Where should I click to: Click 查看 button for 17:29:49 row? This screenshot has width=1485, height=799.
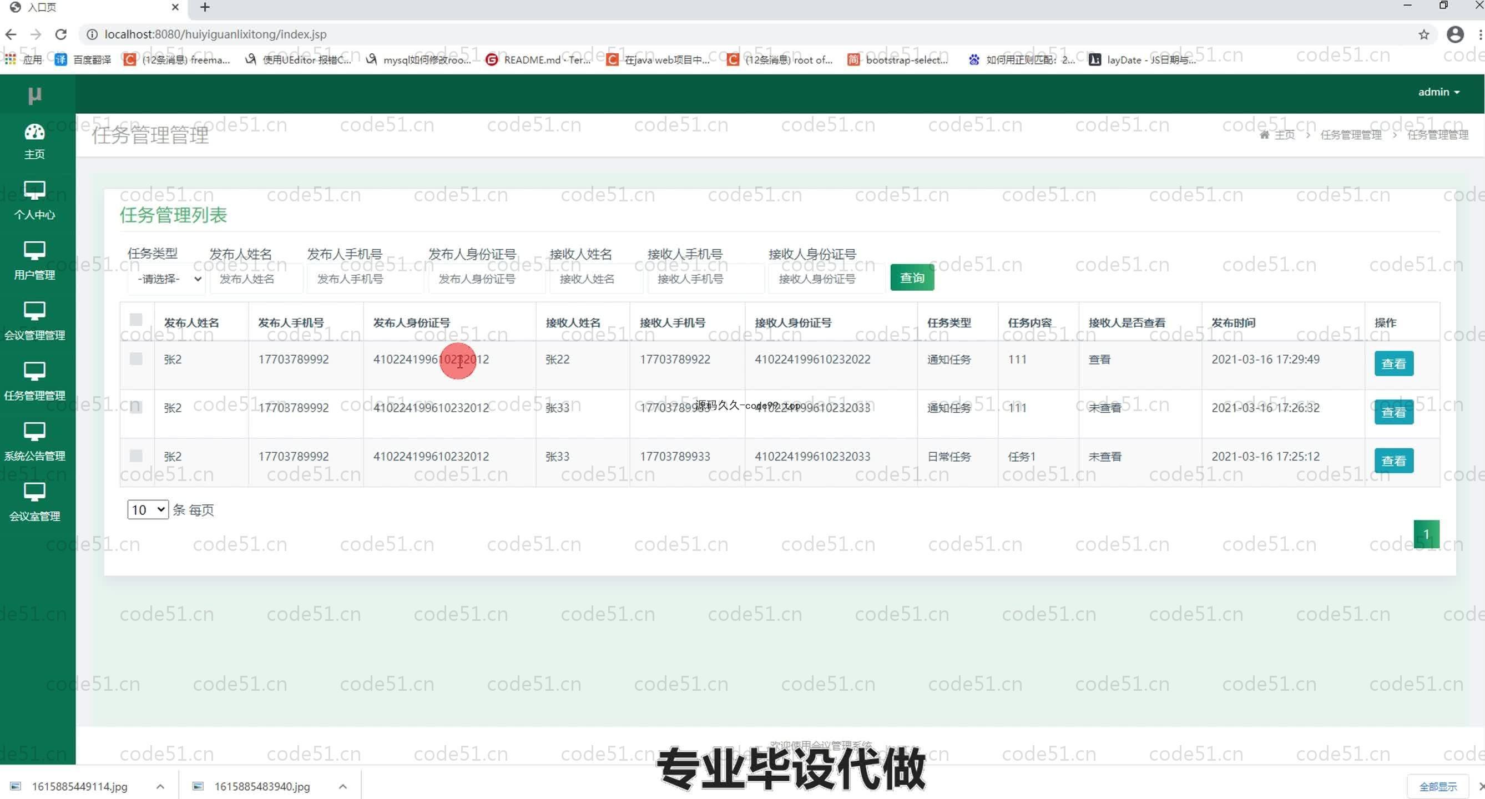pyautogui.click(x=1393, y=364)
